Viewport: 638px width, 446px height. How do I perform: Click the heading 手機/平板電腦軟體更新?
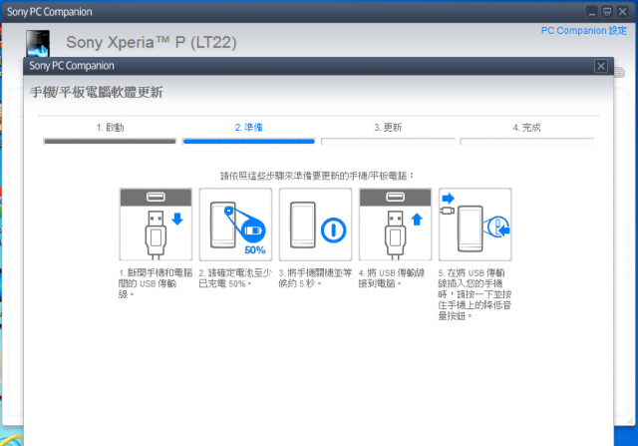tap(97, 92)
